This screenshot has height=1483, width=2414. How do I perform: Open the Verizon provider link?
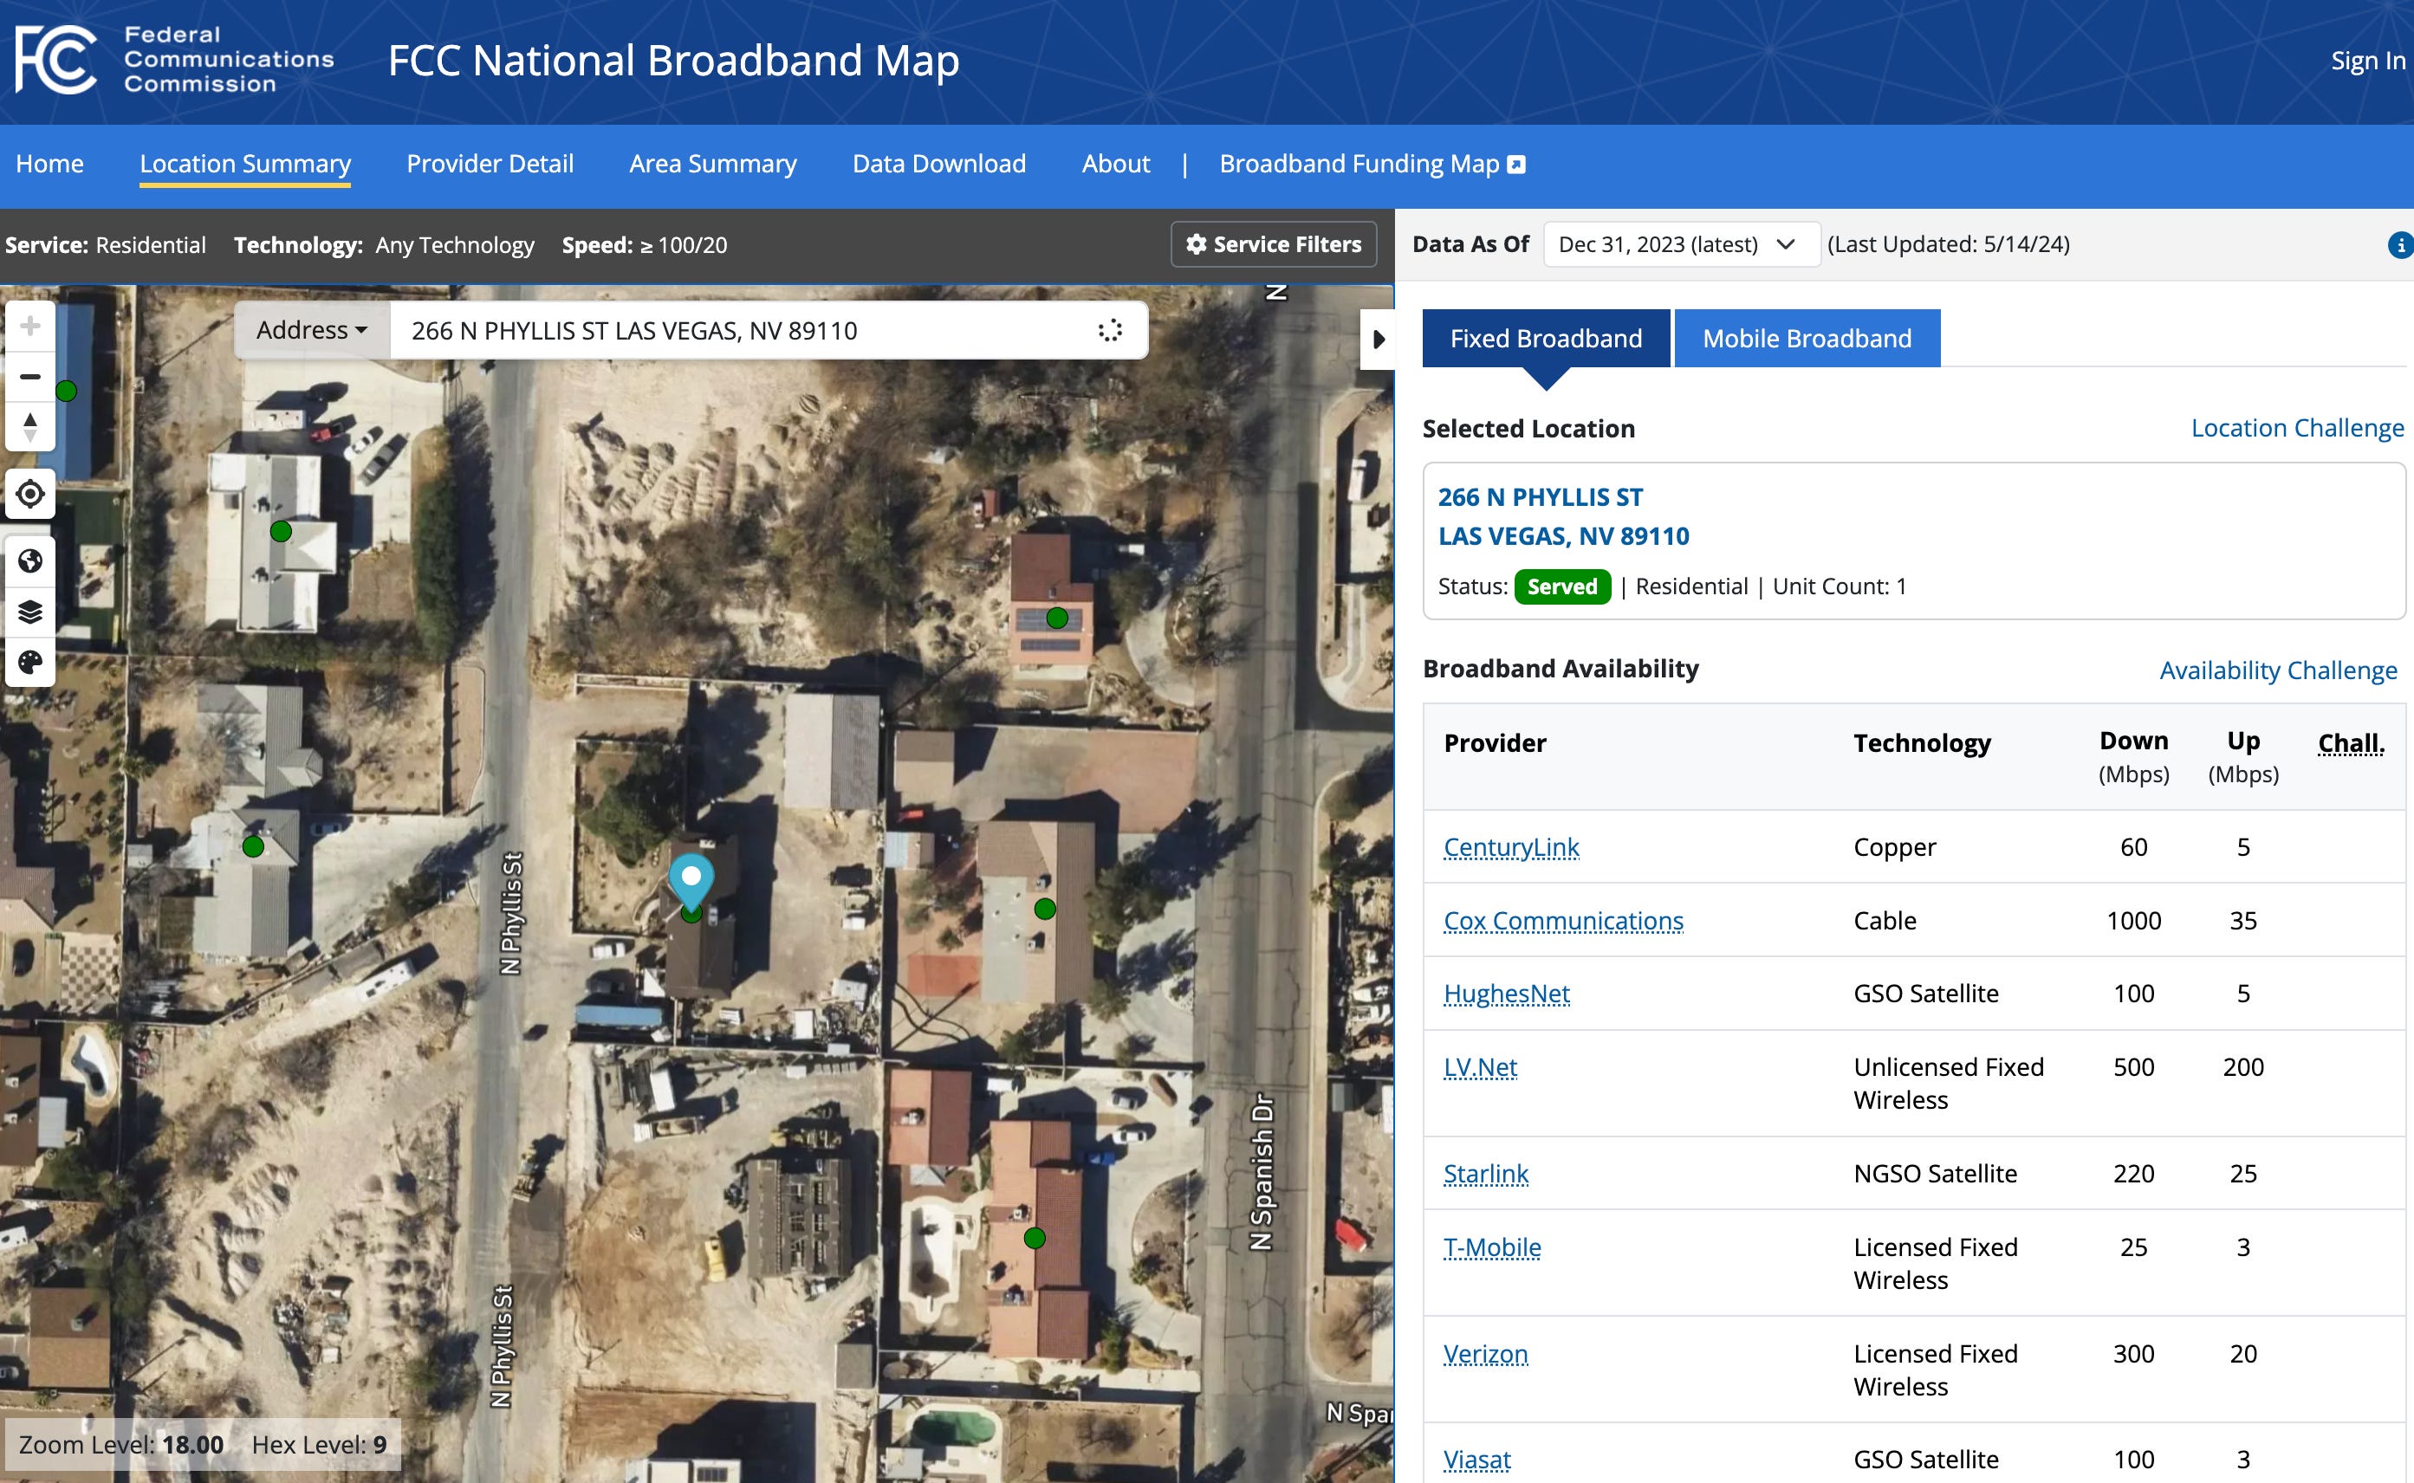(1485, 1355)
